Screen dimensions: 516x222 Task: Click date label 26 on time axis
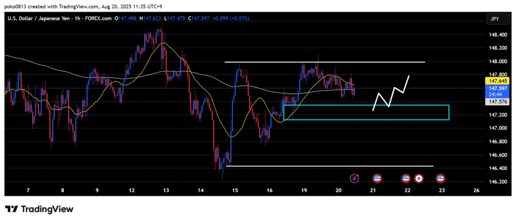pos(476,191)
